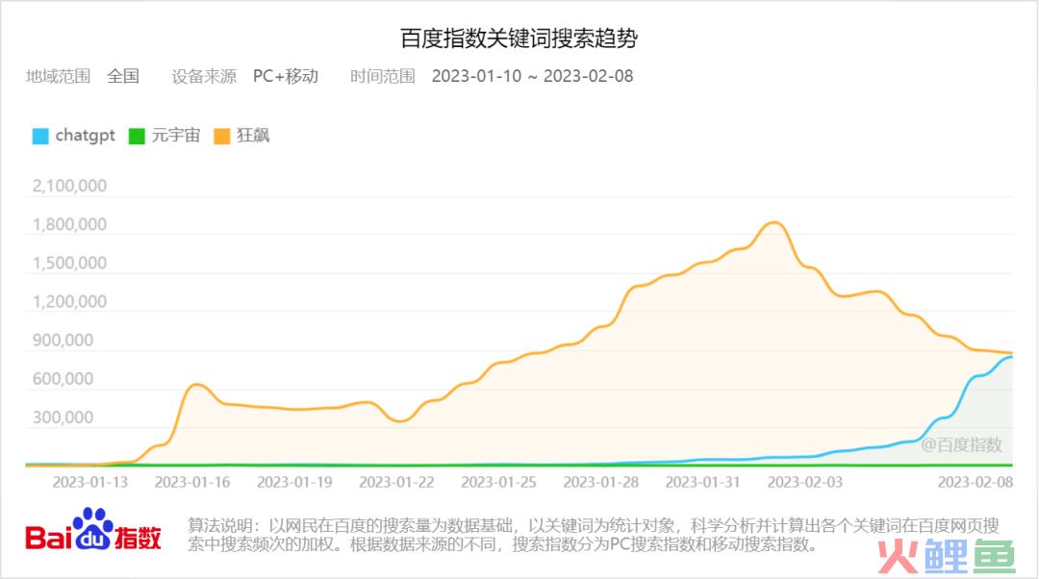Image resolution: width=1039 pixels, height=579 pixels.
Task: Click the 2023-01-31 x-axis date
Action: 702,482
